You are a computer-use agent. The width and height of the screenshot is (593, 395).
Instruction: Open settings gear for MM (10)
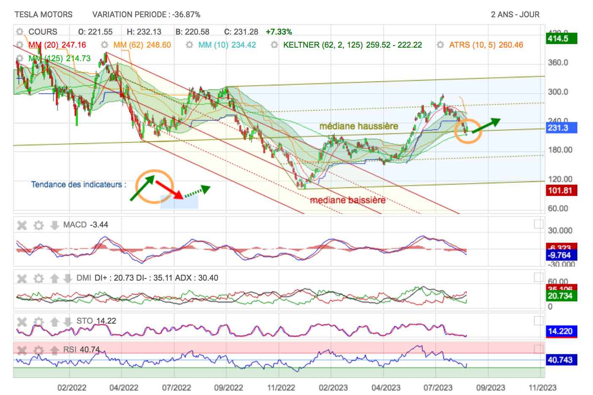pos(190,45)
